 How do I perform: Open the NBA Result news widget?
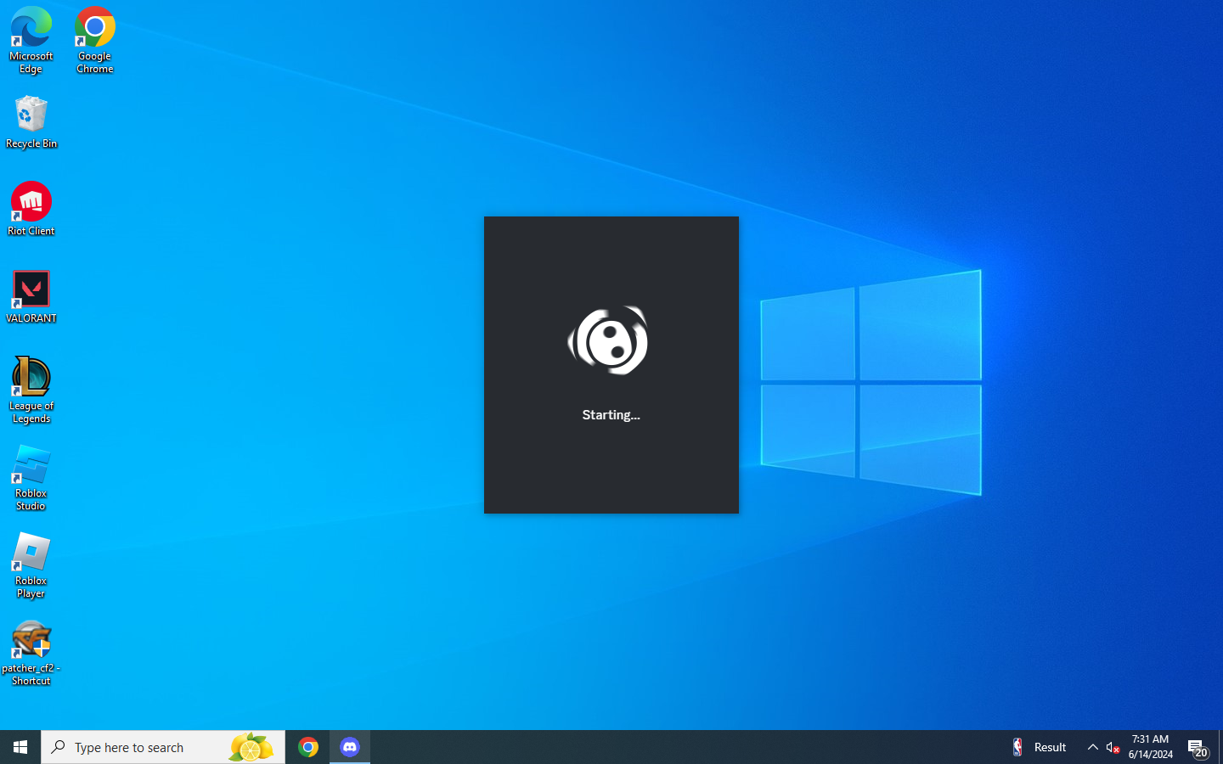[1040, 747]
